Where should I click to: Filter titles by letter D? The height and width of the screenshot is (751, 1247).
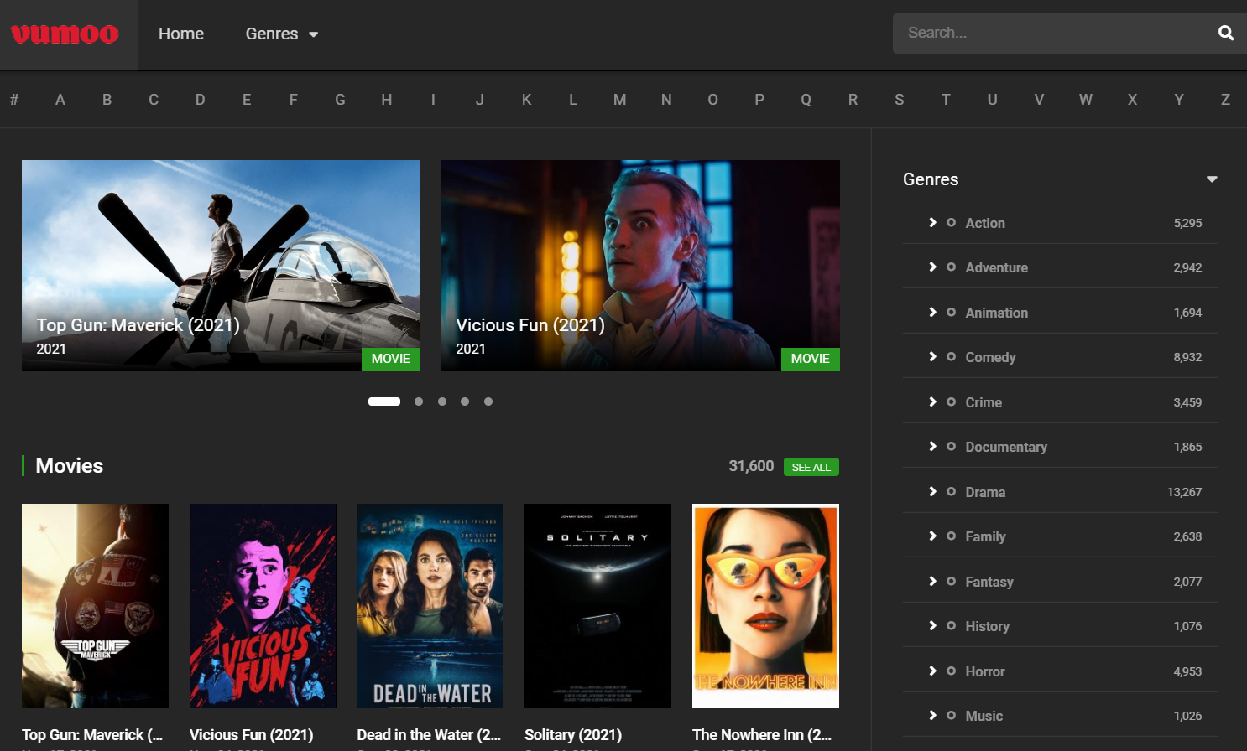click(x=201, y=100)
